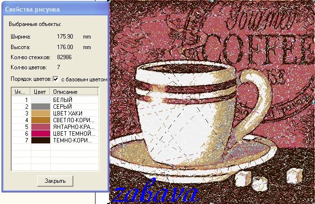Screen dimensions: 315x204
Task: Select the khaki ЦВЕТ ХАКИ swatch
Action: click(x=41, y=113)
